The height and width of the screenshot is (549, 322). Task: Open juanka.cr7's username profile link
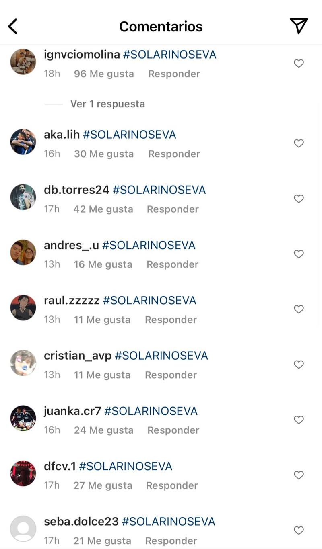(x=72, y=411)
